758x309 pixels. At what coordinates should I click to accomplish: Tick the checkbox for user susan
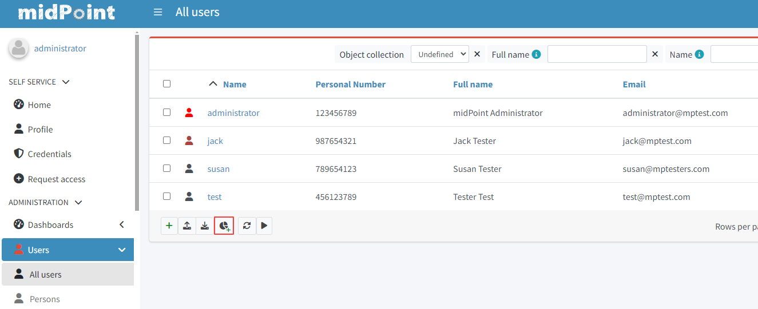166,168
